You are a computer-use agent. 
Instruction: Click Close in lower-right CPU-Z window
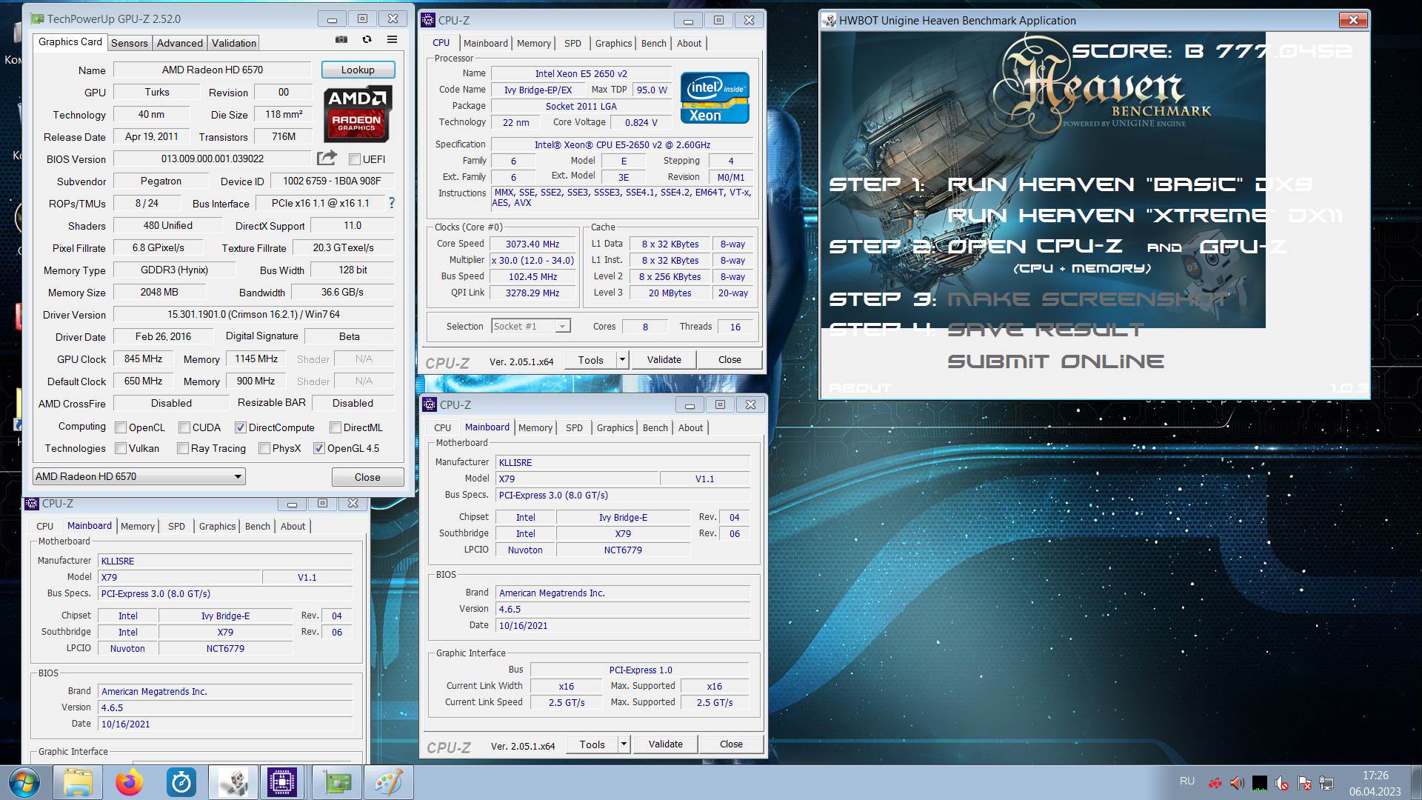(731, 744)
